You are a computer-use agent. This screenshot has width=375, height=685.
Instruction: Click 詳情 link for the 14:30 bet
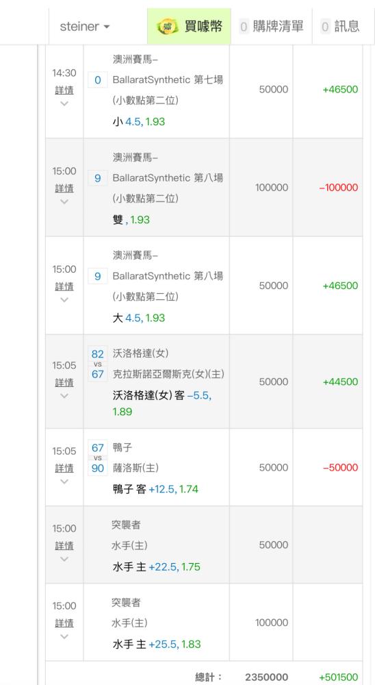(x=64, y=90)
